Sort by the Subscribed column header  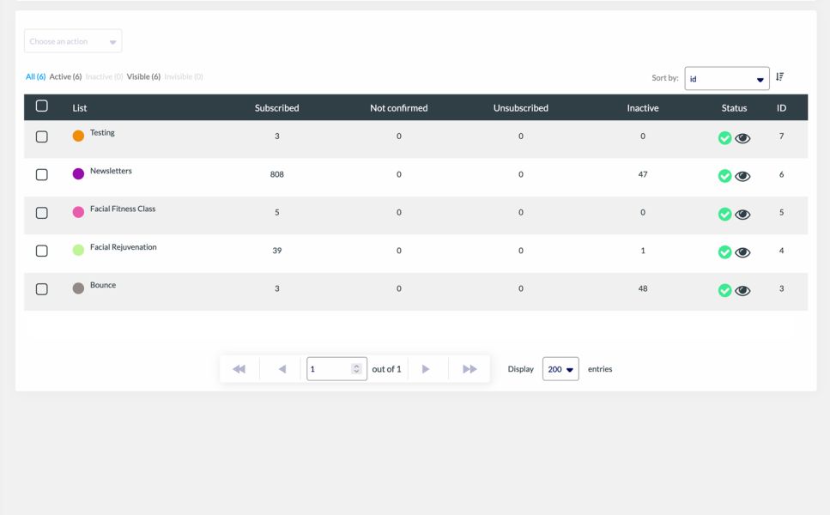coord(276,108)
